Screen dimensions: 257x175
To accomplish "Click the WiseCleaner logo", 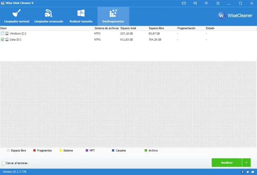I will (x=235, y=16).
